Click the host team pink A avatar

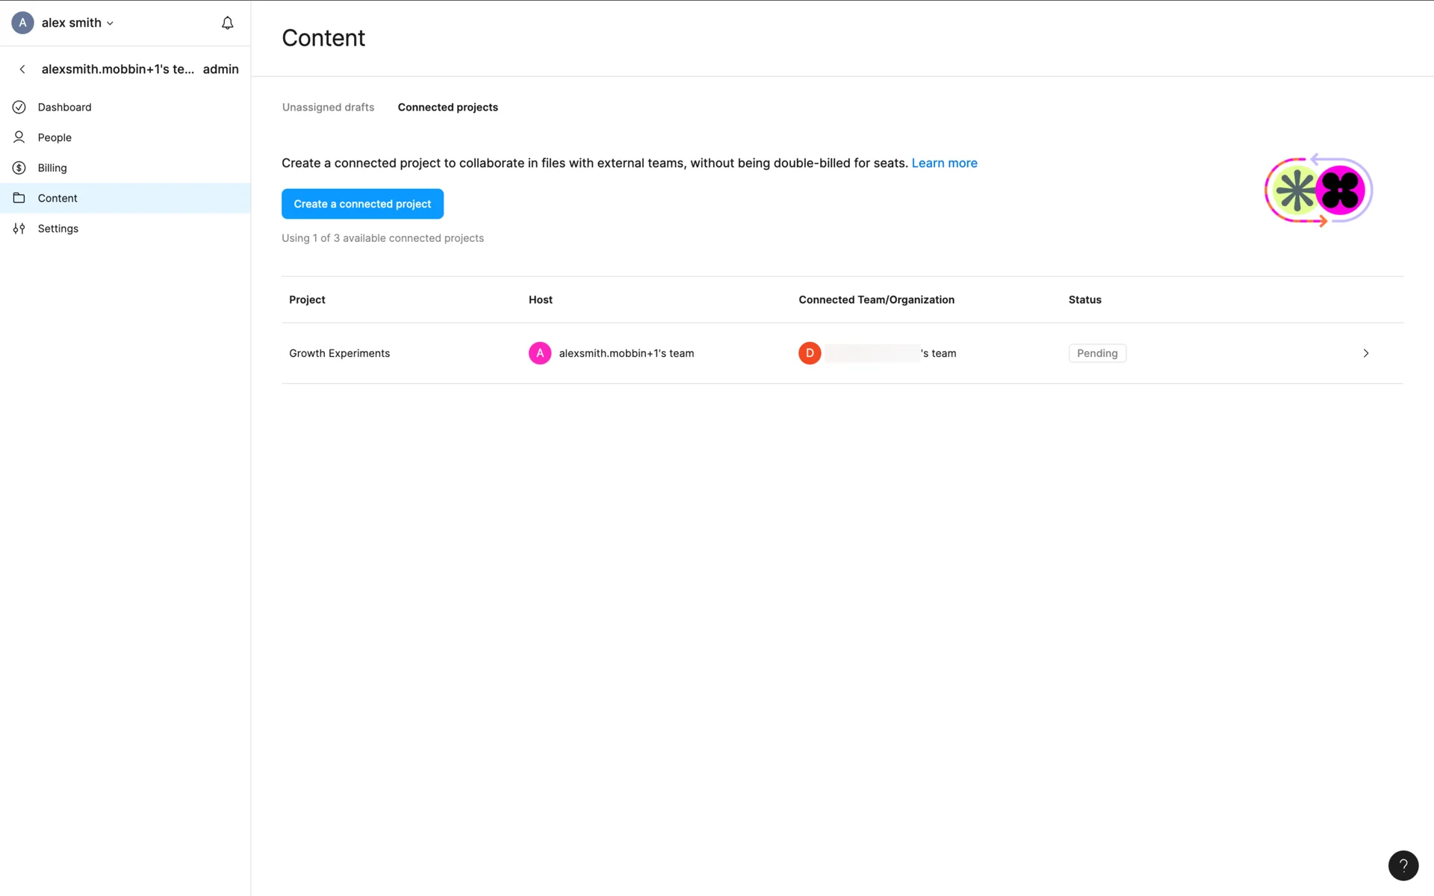point(539,353)
